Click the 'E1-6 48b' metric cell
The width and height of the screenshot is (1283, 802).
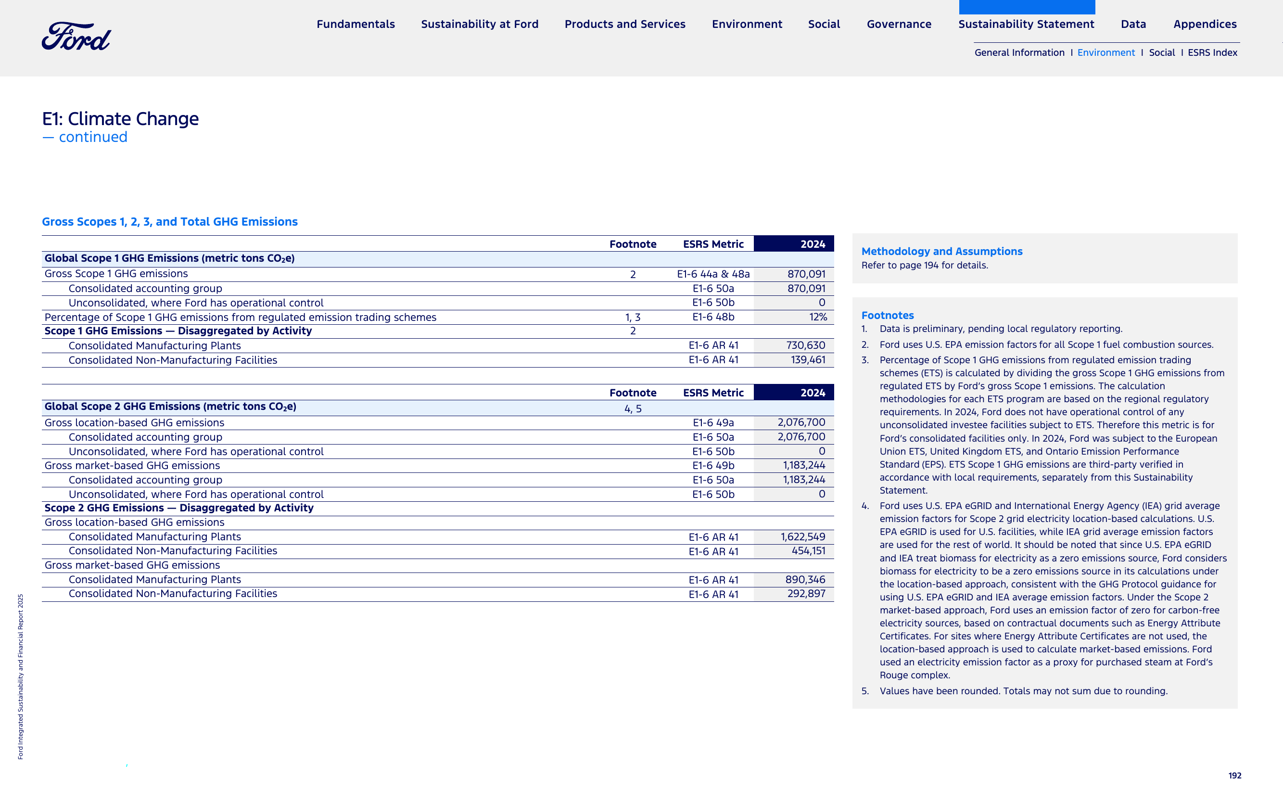713,317
